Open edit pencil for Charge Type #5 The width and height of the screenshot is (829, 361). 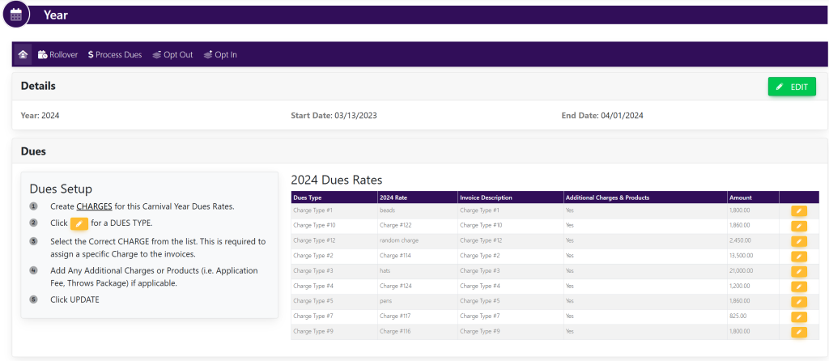click(x=798, y=301)
